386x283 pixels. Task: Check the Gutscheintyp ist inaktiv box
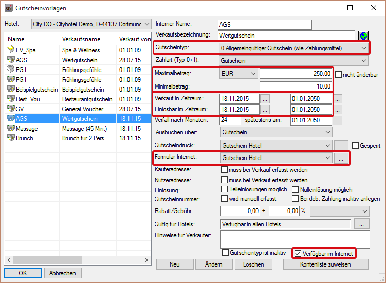[225, 253]
